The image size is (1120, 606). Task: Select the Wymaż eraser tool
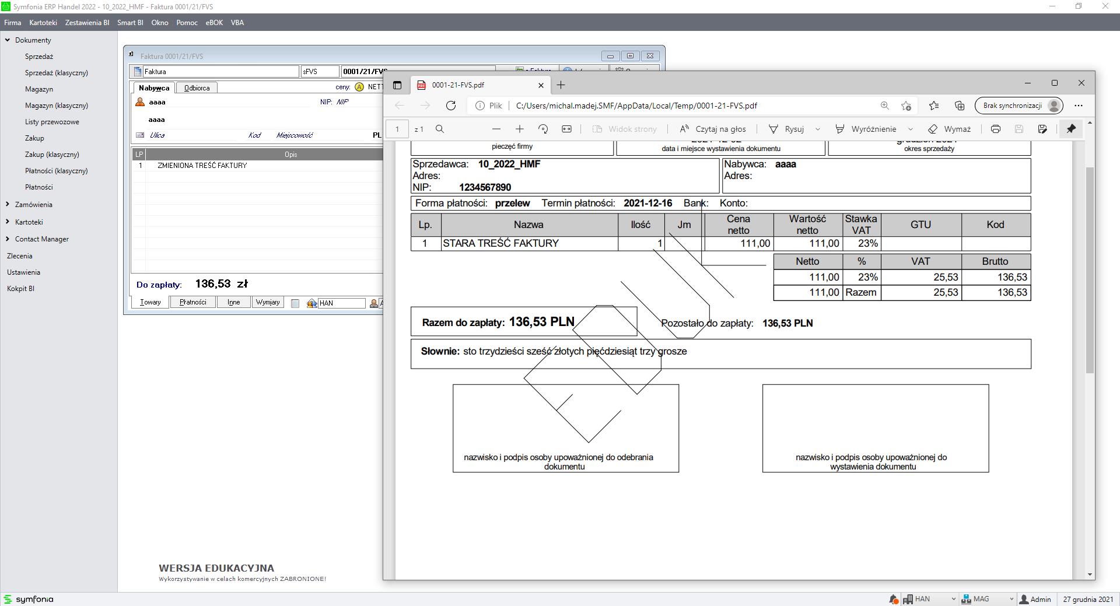tap(949, 129)
